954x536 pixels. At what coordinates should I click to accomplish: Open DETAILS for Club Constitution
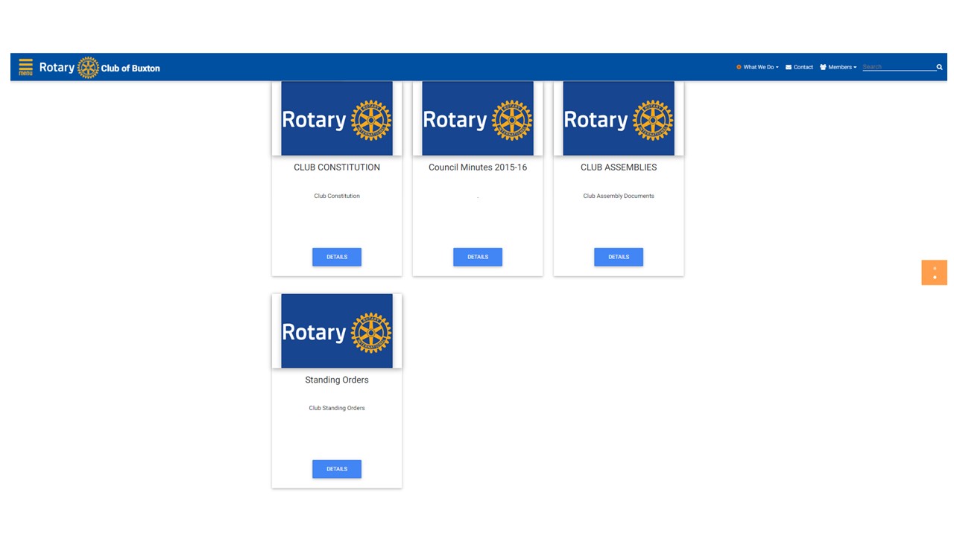(x=337, y=257)
